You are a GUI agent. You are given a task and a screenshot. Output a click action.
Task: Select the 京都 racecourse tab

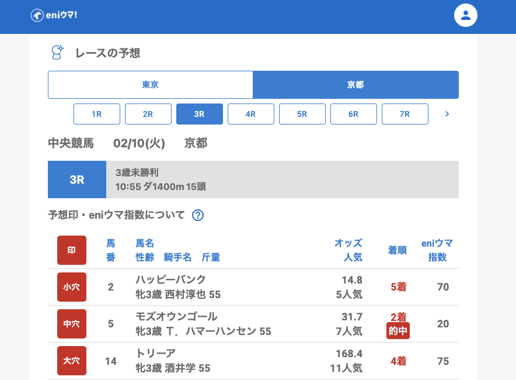(355, 85)
